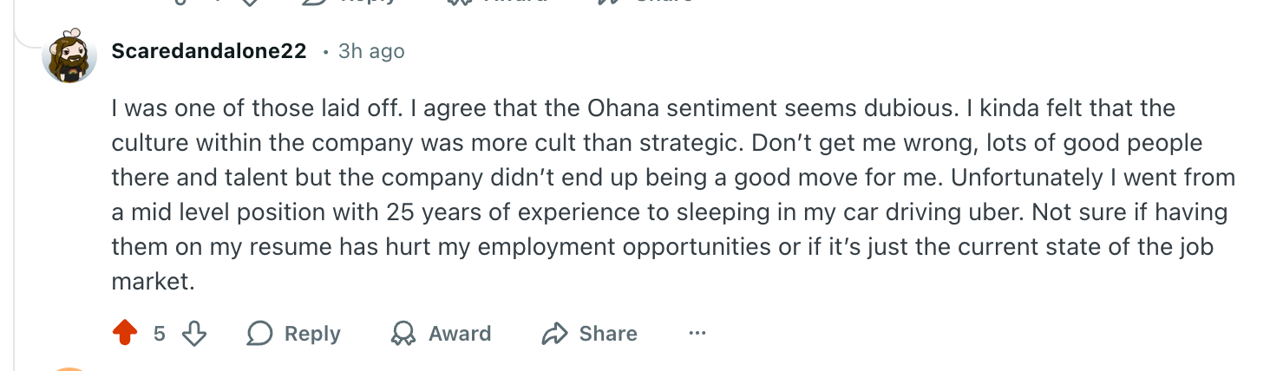The image size is (1270, 371).
Task: Click the orange avatar of the next comment
Action: tap(69, 368)
